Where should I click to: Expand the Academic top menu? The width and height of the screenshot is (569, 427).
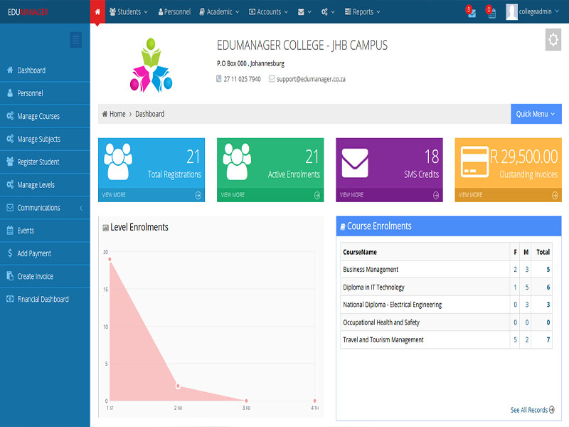219,11
